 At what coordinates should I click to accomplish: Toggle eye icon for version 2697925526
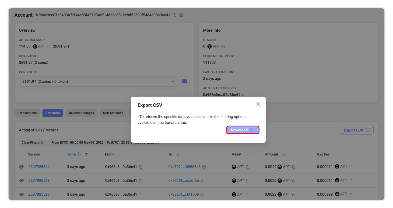coord(21,194)
